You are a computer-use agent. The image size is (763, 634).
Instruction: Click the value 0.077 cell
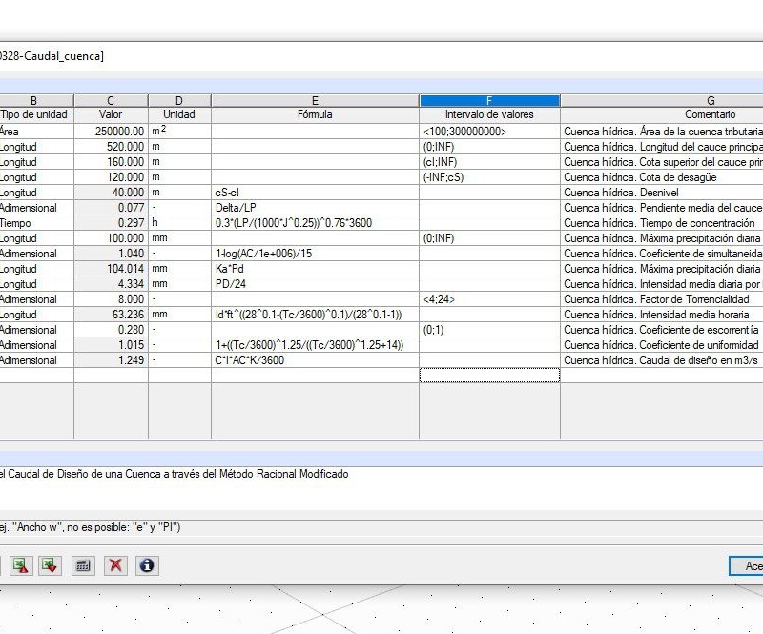(111, 208)
